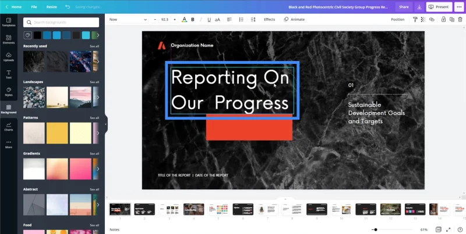Collapse the page thumbnails strip chevron

(285, 199)
